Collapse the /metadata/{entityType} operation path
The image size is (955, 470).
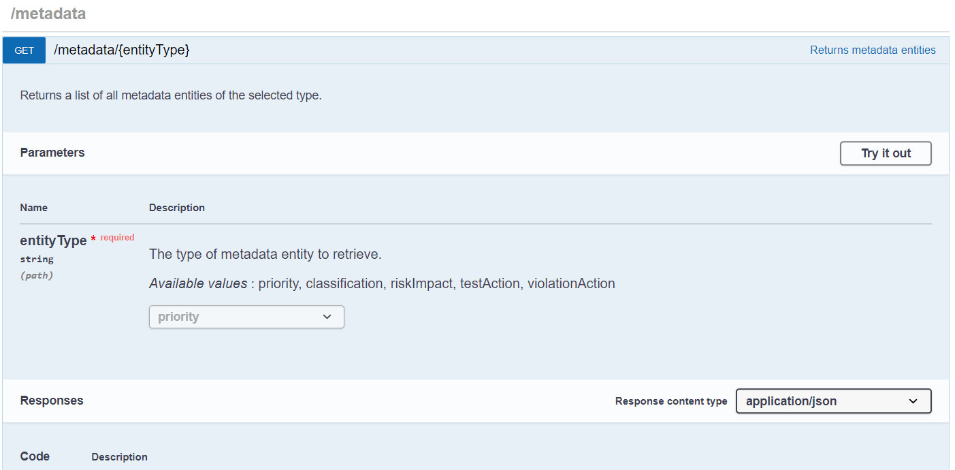121,50
